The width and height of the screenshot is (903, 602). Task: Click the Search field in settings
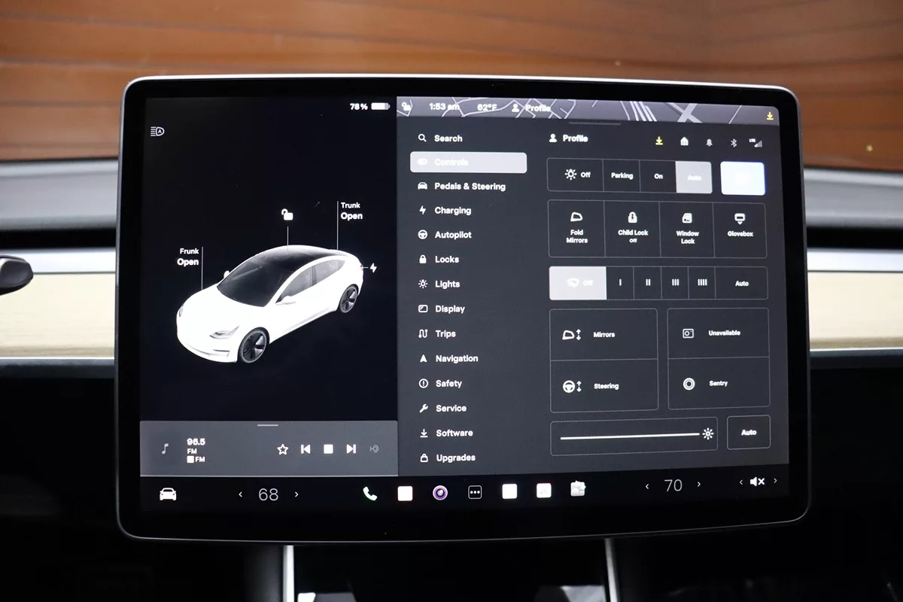[x=448, y=138]
